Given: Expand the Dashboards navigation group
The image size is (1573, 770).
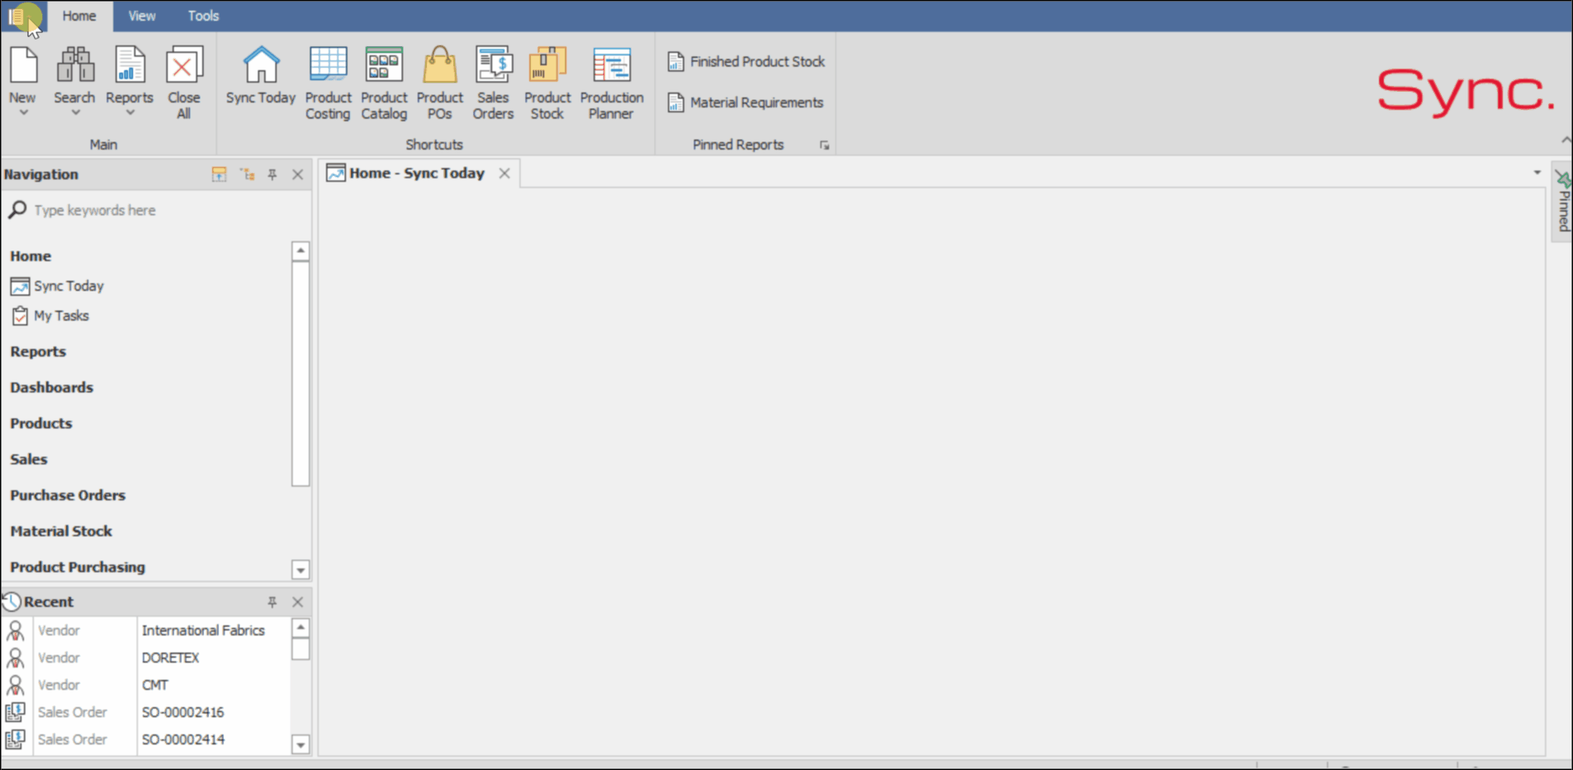Looking at the screenshot, I should (x=51, y=387).
